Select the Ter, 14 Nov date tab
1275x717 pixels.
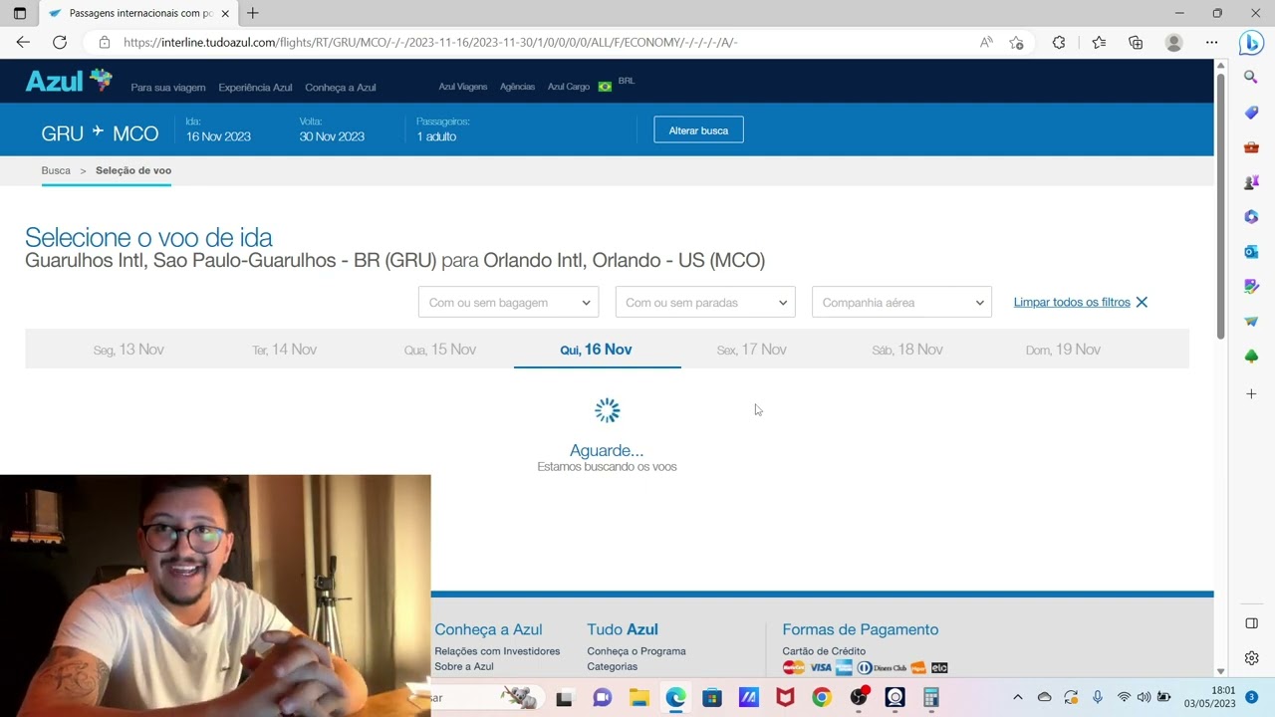284,350
